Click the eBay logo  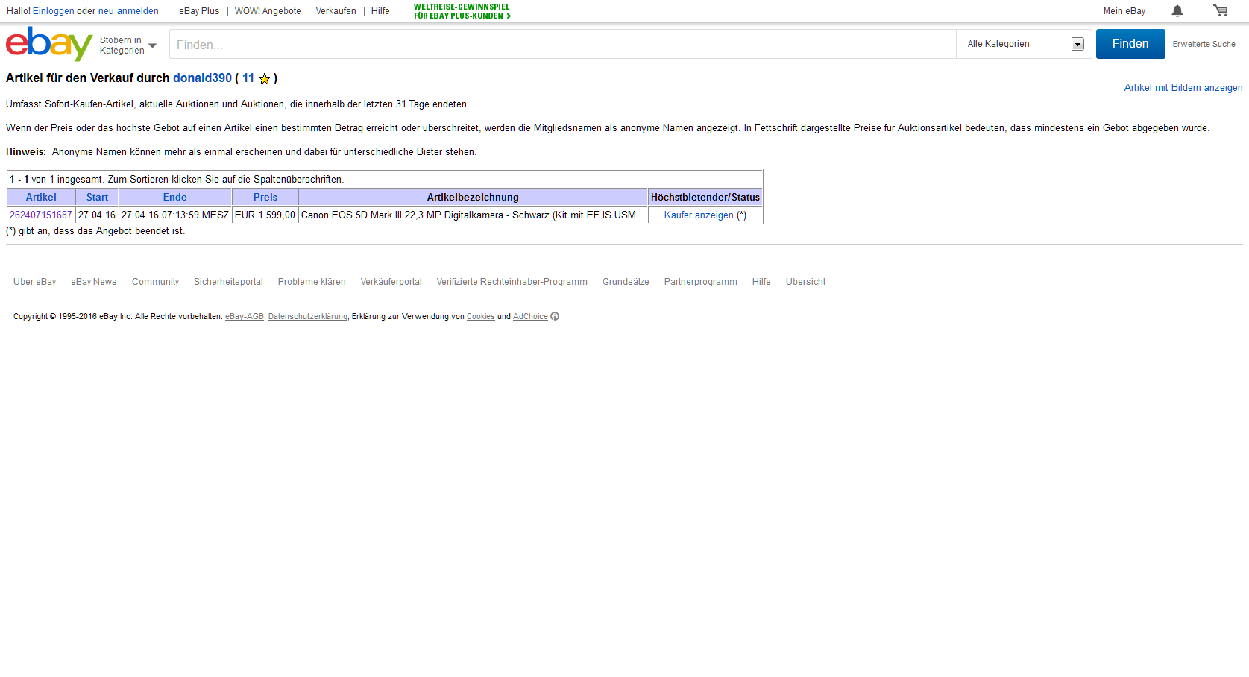click(x=49, y=44)
